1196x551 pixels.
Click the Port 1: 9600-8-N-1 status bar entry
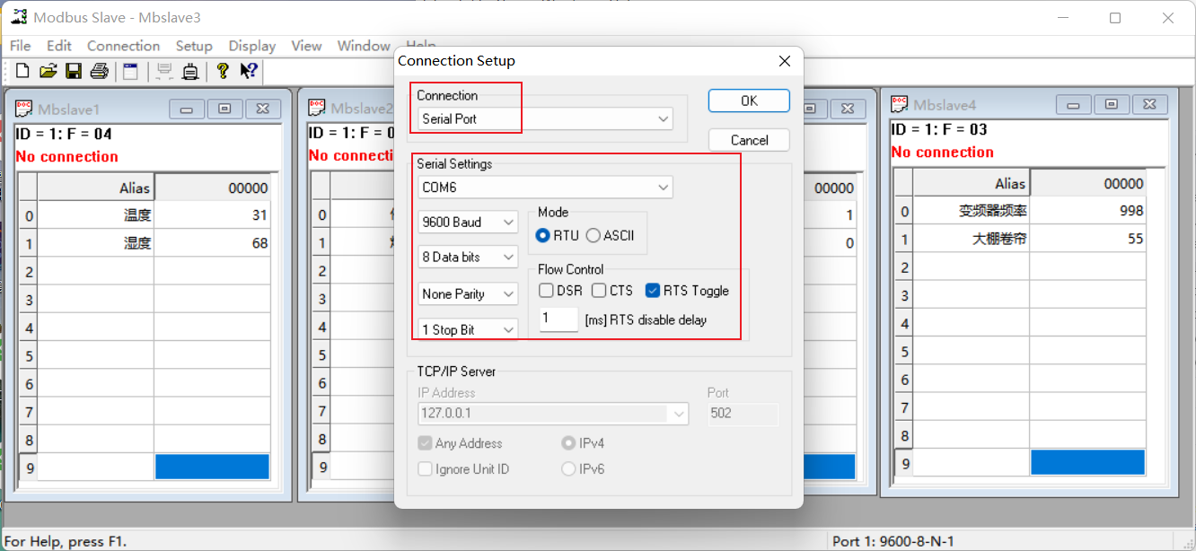click(893, 541)
